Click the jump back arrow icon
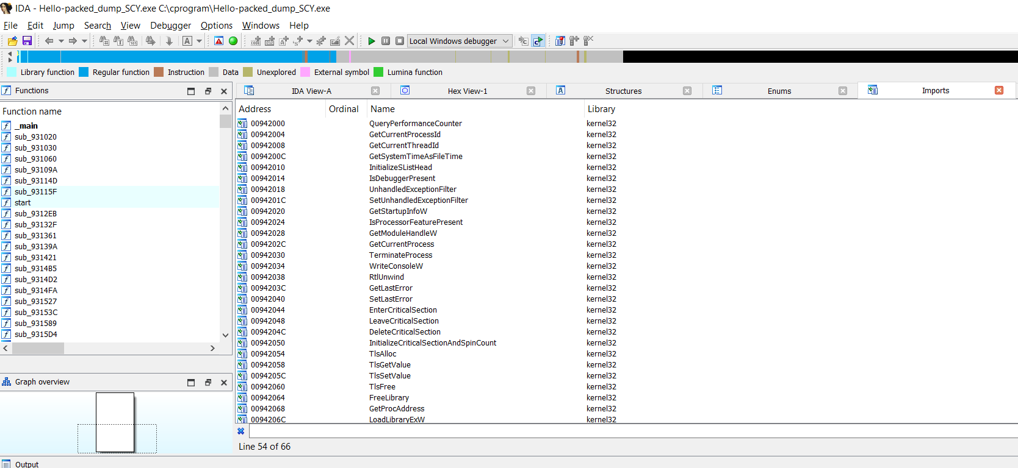 click(x=49, y=41)
